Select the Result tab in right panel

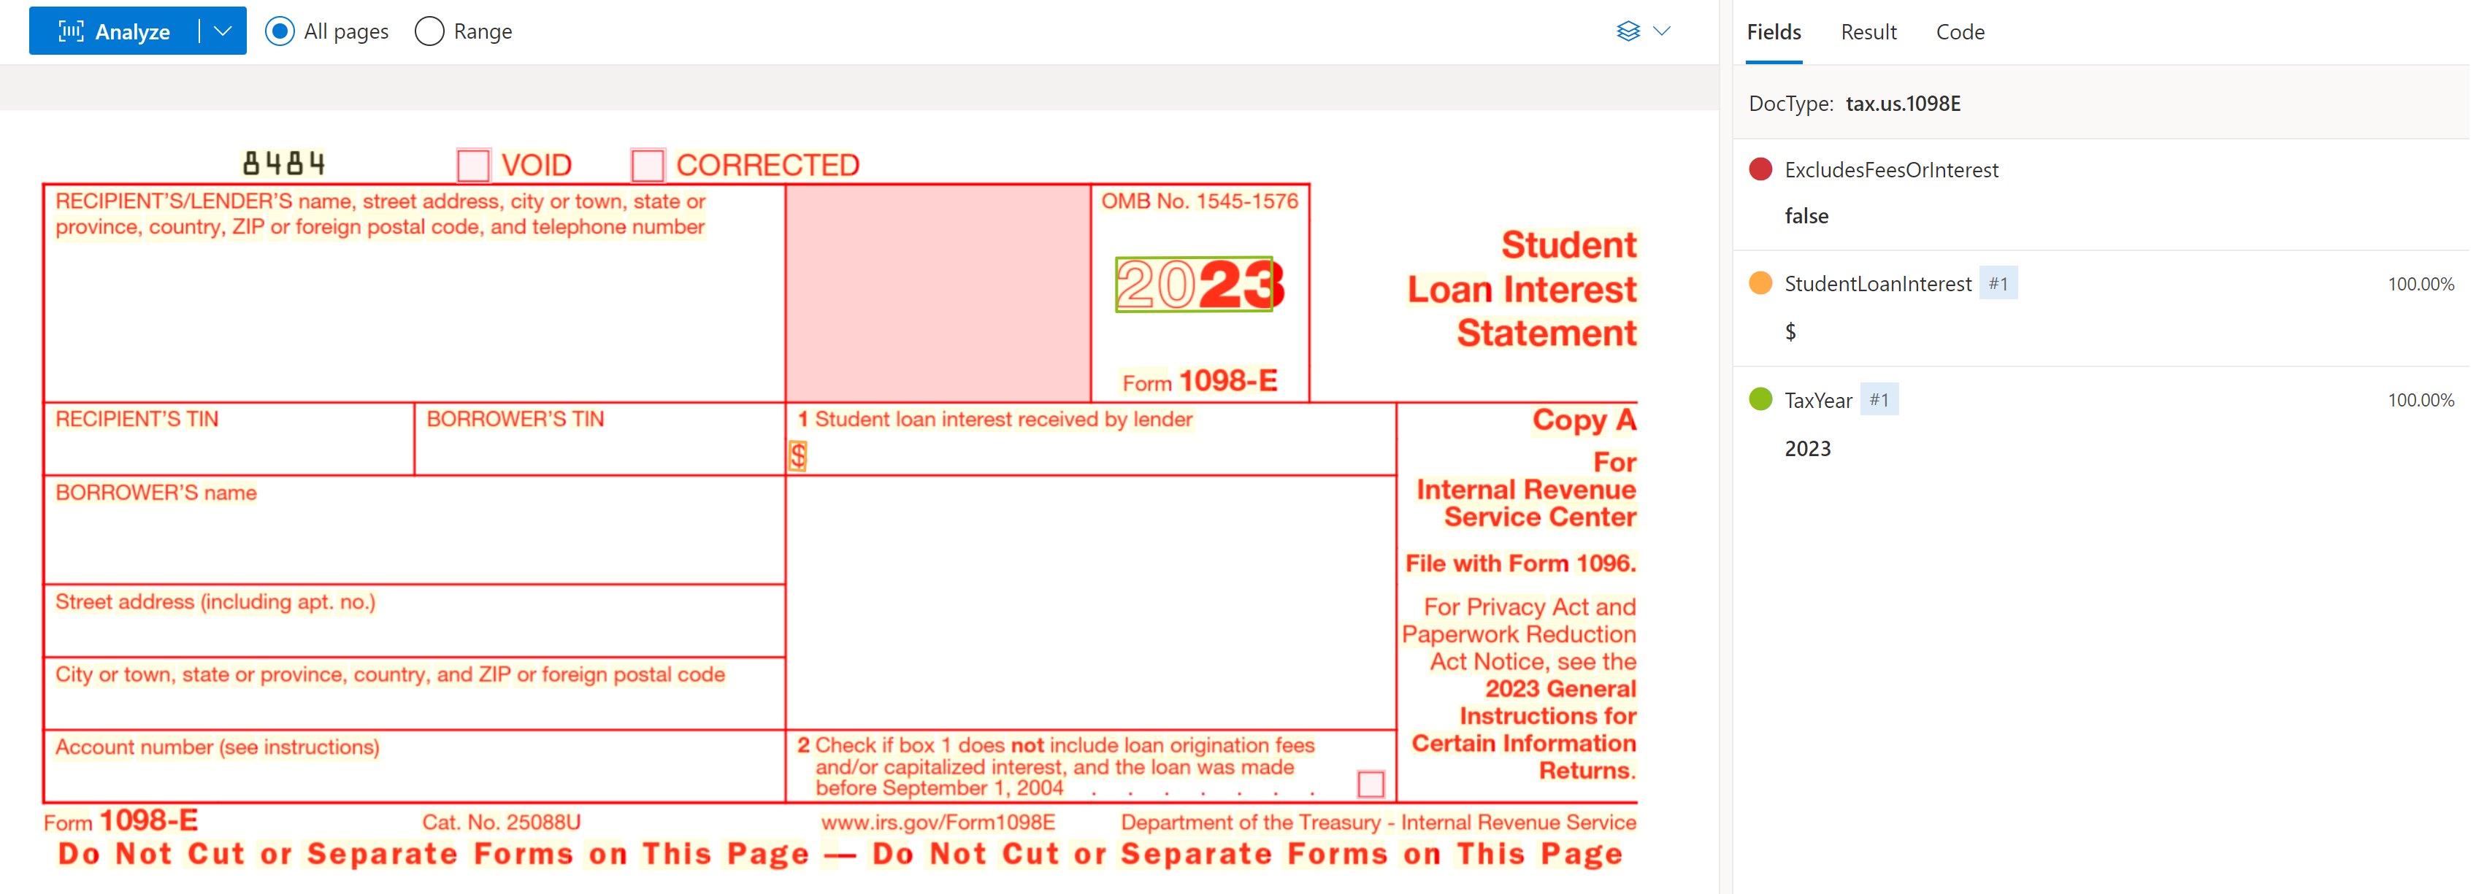pos(1870,31)
